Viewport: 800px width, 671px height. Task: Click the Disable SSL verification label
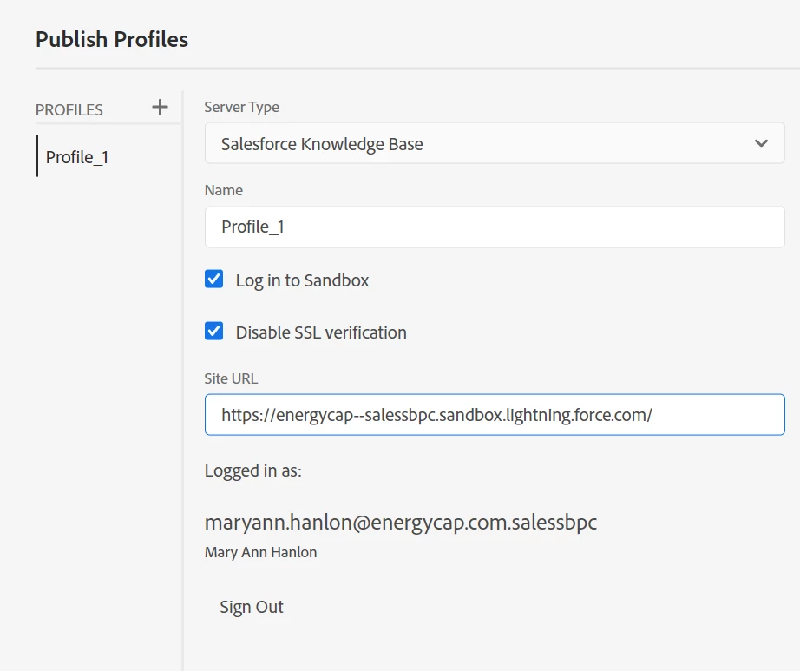[321, 332]
